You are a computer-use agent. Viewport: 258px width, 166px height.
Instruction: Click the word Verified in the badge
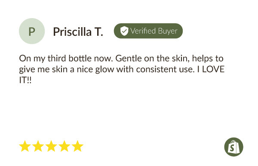pos(143,31)
